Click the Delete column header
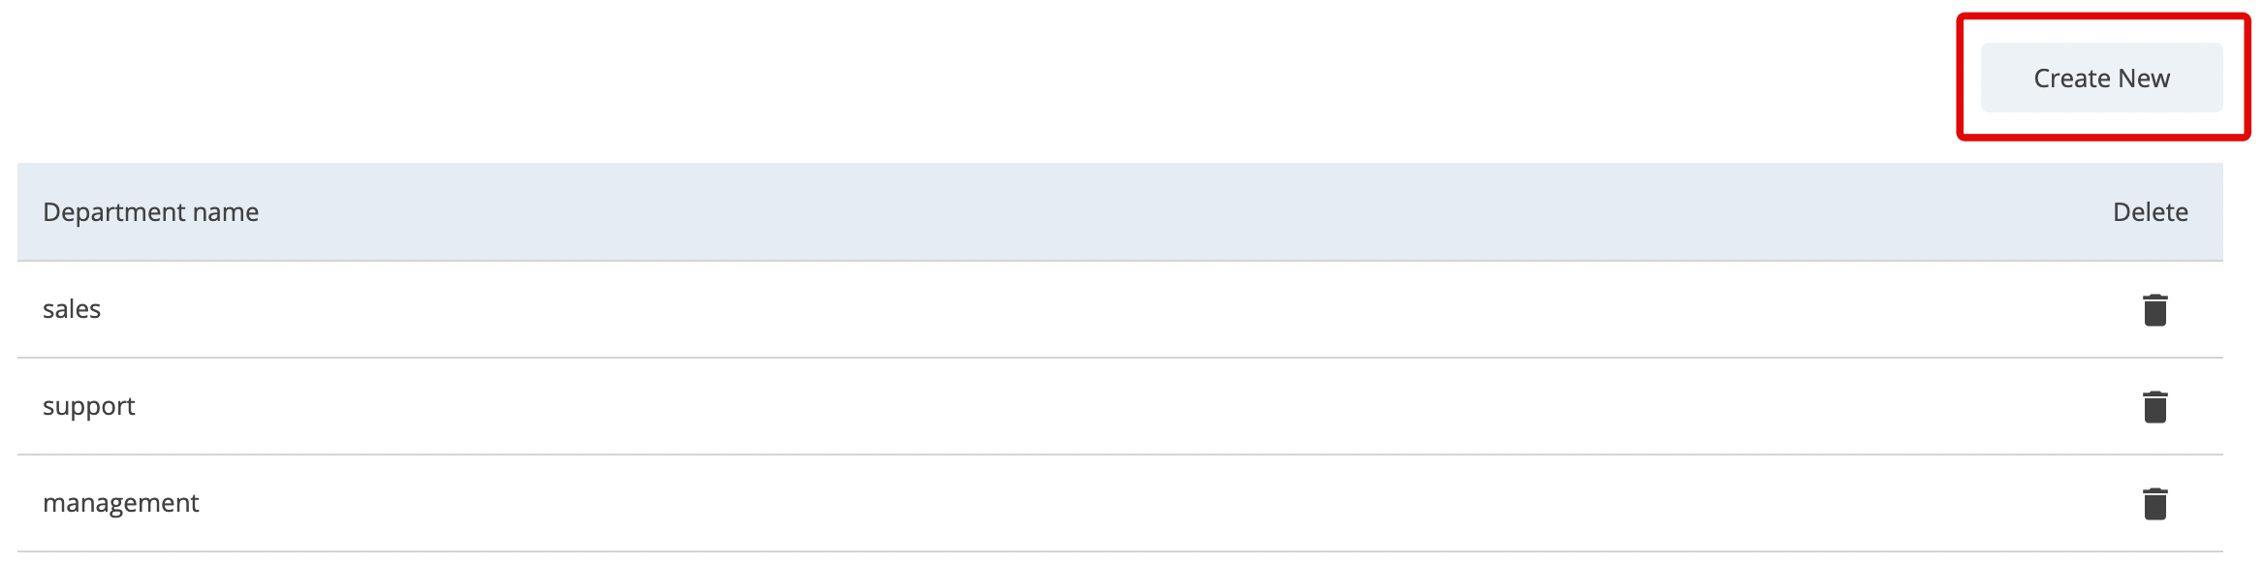This screenshot has width=2264, height=566. click(x=2150, y=212)
